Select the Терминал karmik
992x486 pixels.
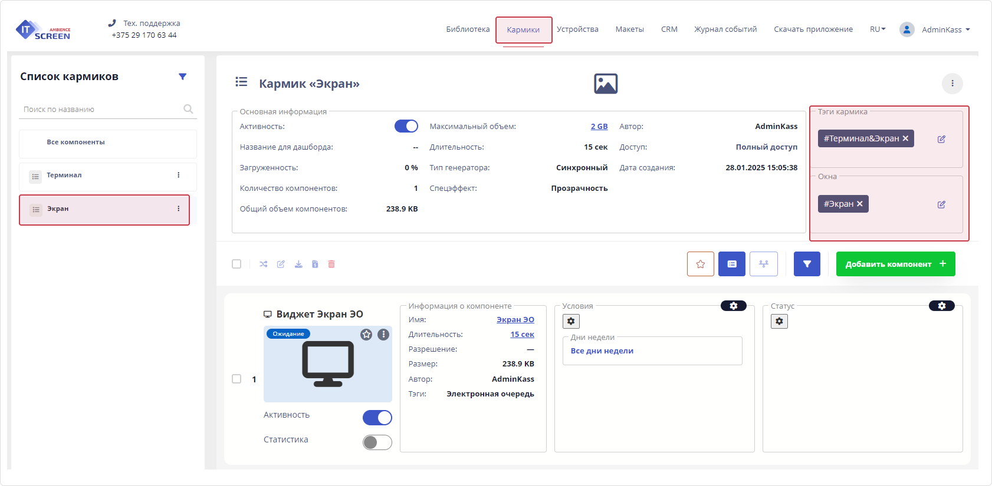coord(108,176)
